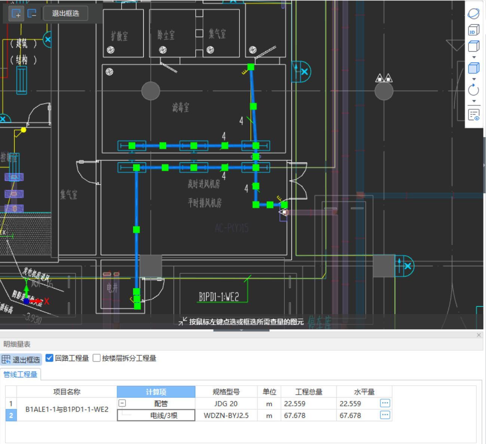
Task: Open dropdown below shaded cube icon
Action: coord(474,79)
